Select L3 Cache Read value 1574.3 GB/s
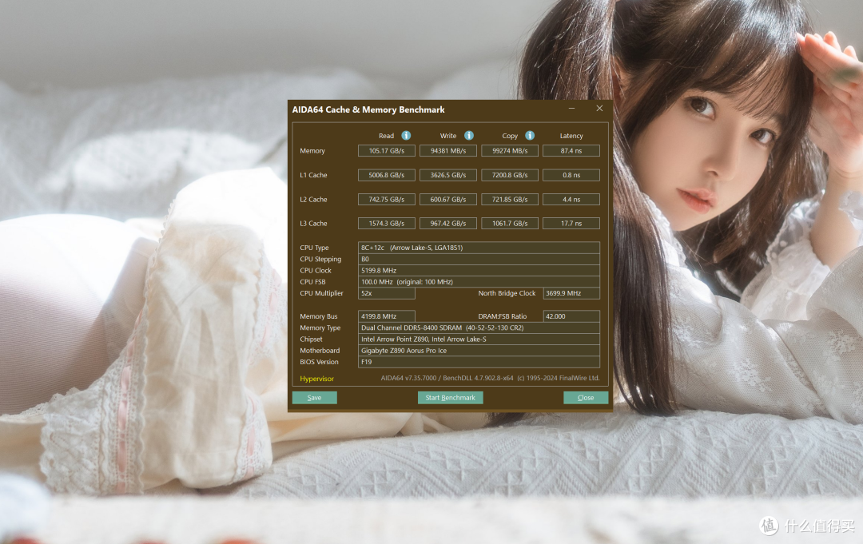This screenshot has width=863, height=544. point(387,224)
